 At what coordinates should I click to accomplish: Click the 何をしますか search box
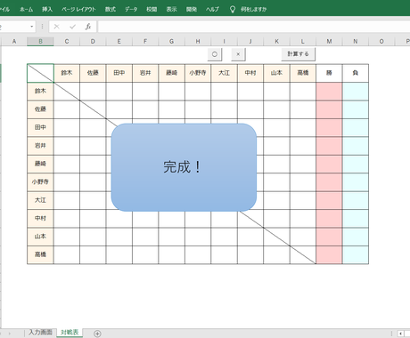click(x=253, y=9)
